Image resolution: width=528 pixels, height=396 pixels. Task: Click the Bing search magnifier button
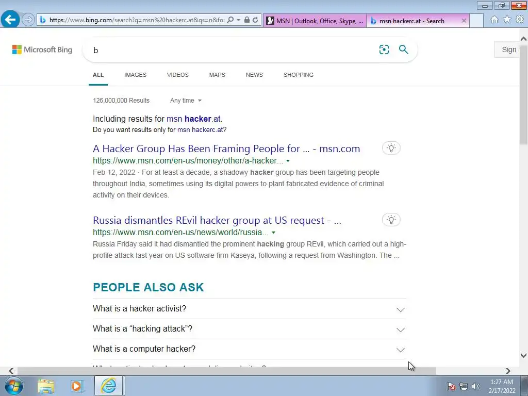[403, 50]
